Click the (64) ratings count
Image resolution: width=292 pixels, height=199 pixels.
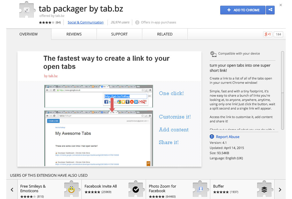click(x=58, y=23)
